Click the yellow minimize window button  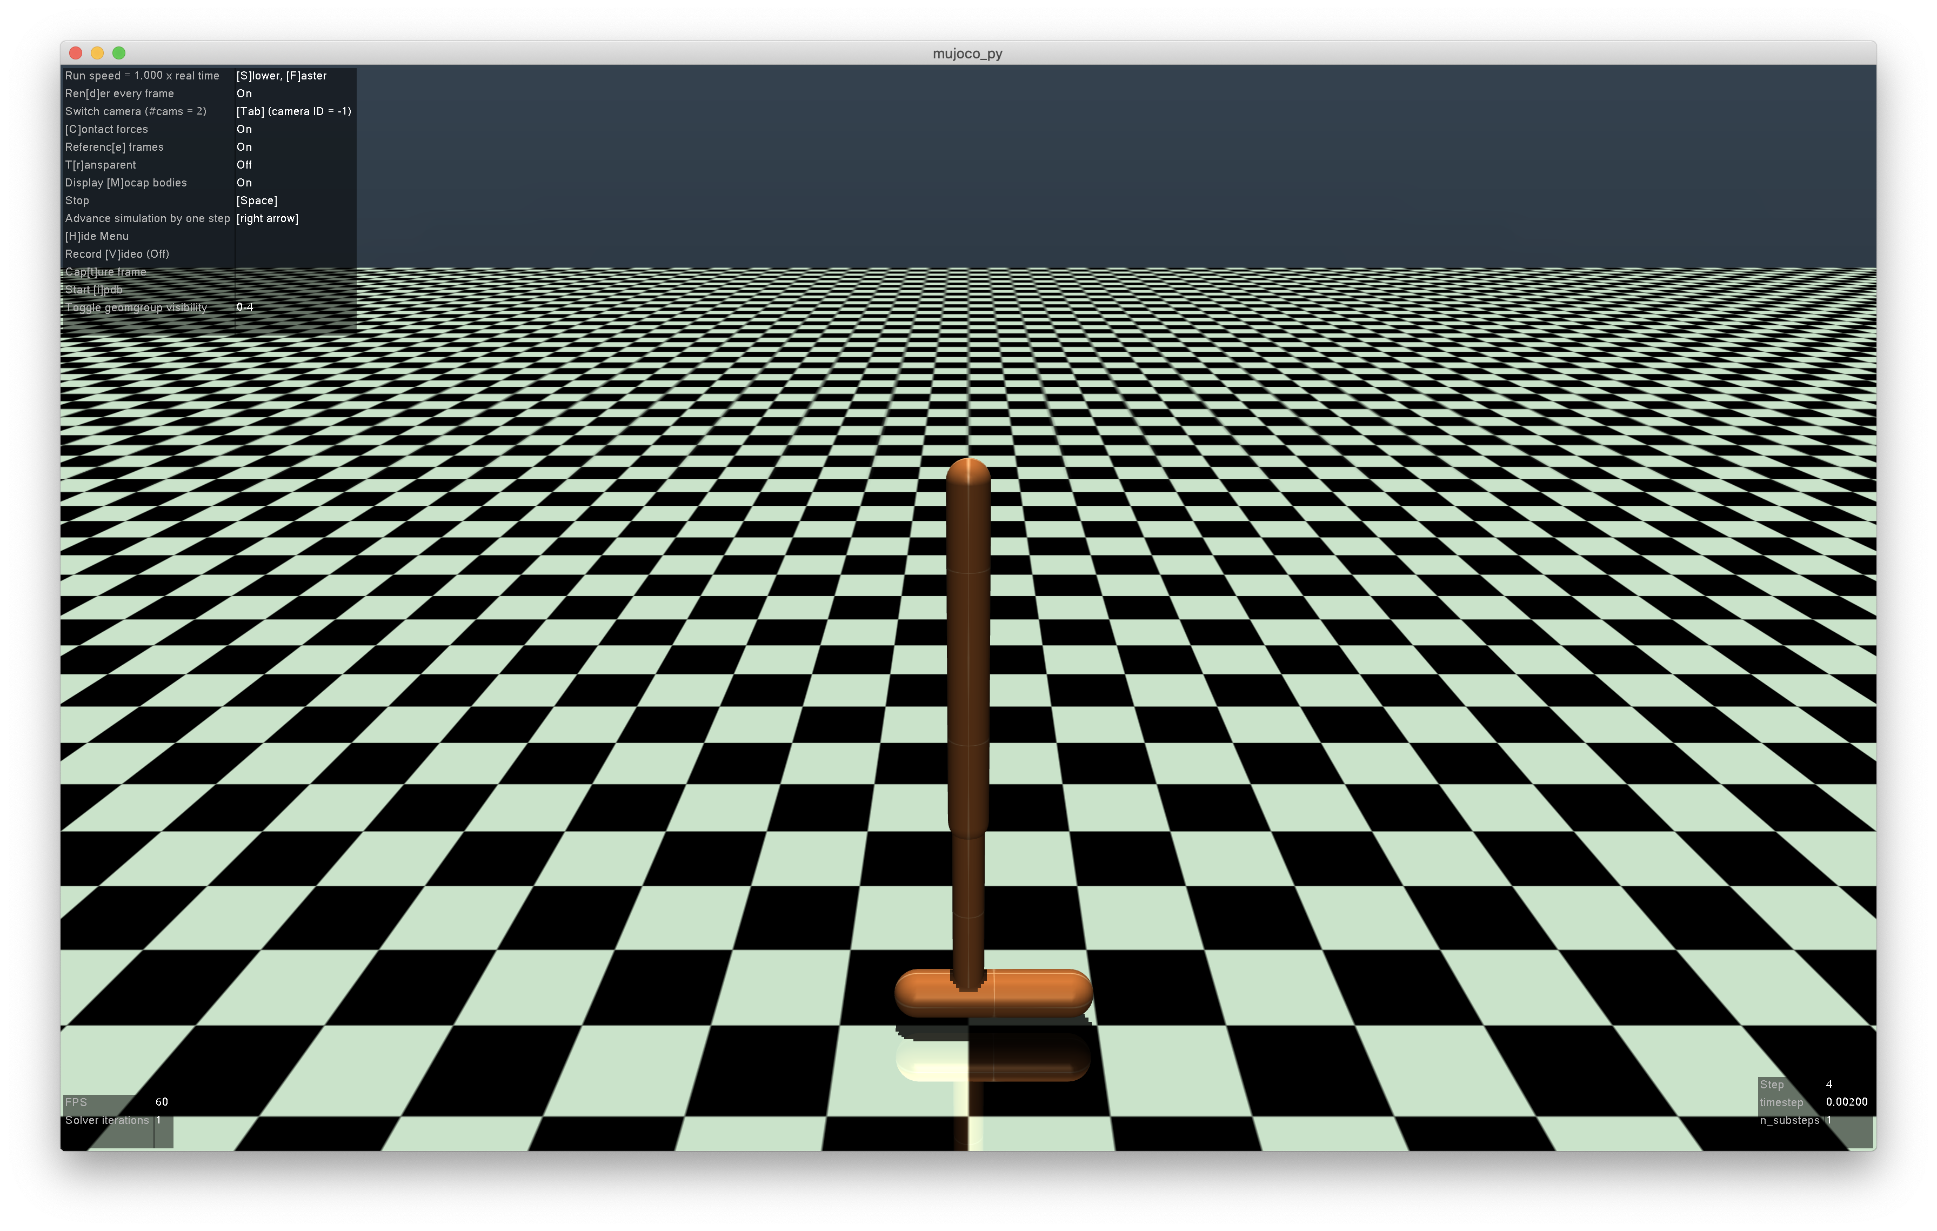(97, 53)
